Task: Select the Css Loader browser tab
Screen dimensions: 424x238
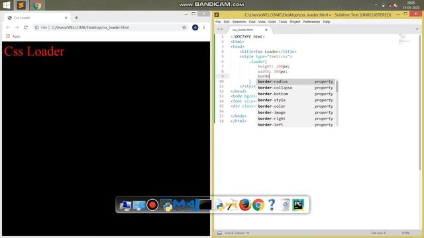Action: coord(36,18)
